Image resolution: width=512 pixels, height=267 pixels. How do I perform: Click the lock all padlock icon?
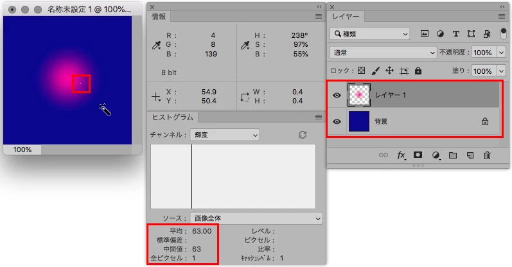418,71
